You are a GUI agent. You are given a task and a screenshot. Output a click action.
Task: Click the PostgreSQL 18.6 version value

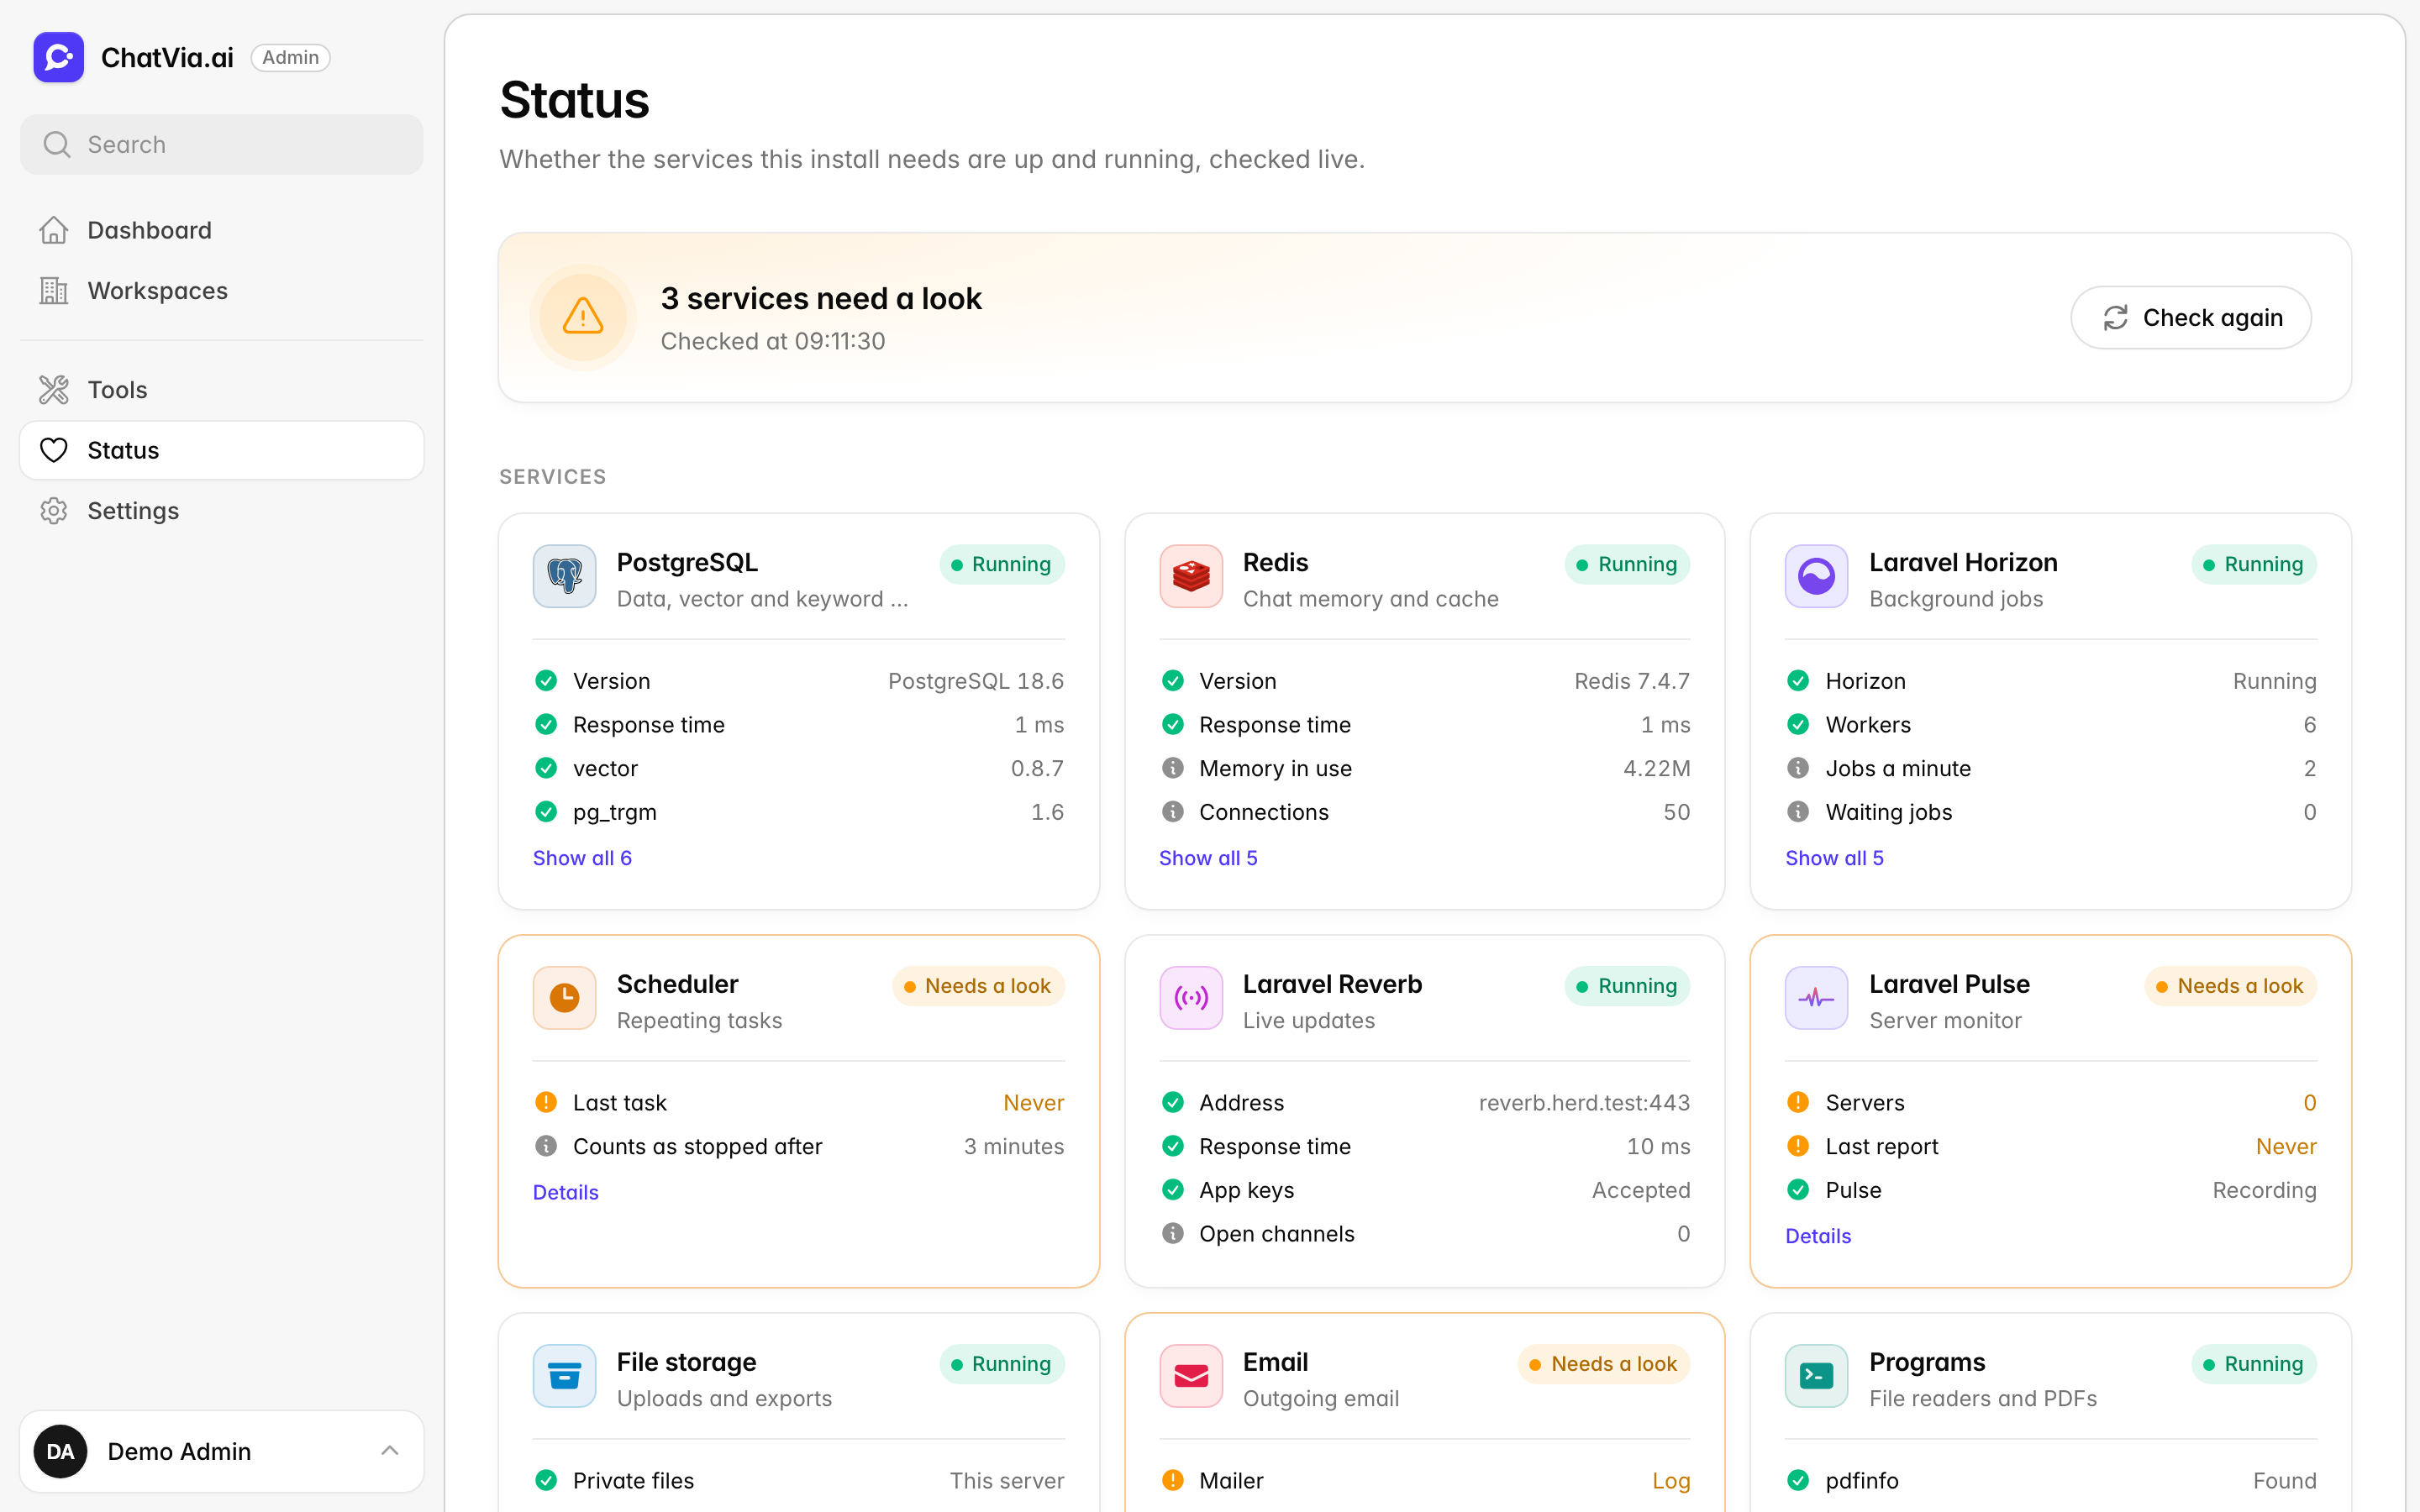(x=975, y=681)
